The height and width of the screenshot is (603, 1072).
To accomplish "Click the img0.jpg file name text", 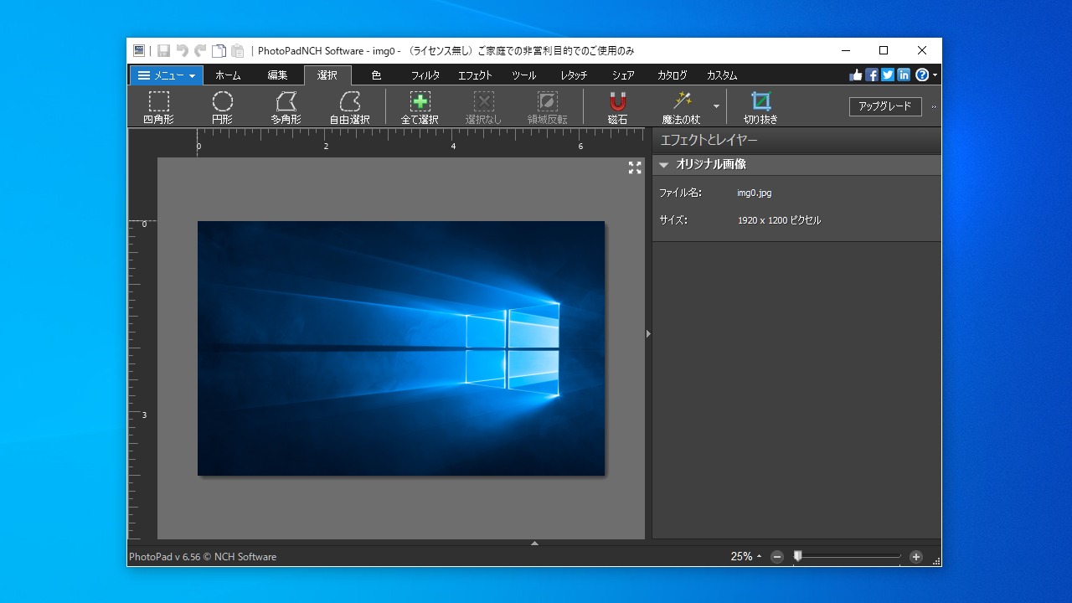I will (x=755, y=193).
